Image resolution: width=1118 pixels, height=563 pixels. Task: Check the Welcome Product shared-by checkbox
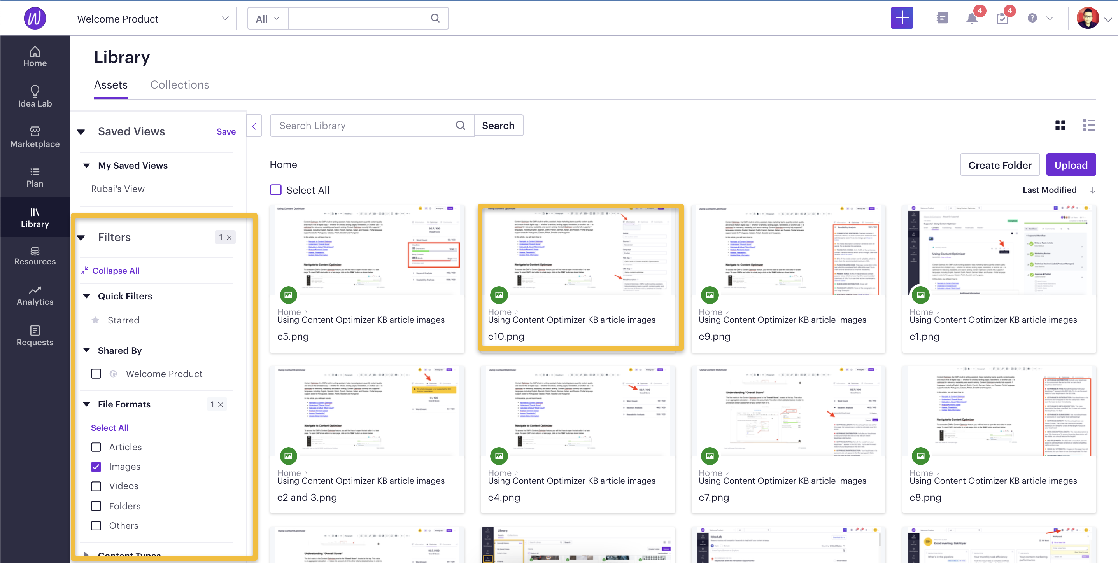click(x=96, y=373)
